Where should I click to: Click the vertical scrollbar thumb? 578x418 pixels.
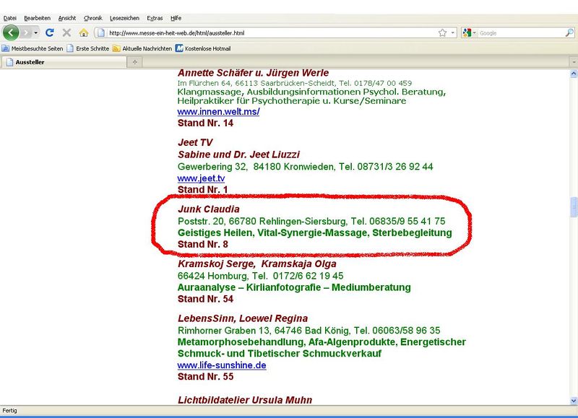[574, 207]
